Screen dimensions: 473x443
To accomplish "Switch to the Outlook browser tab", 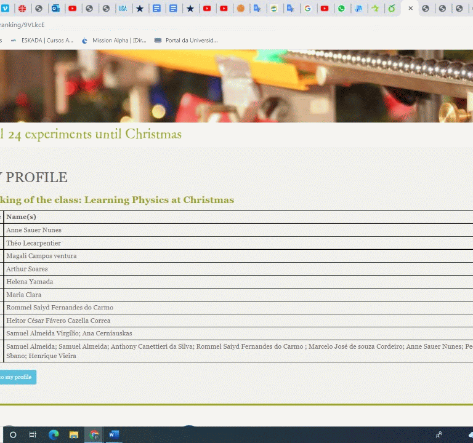I will coord(55,9).
